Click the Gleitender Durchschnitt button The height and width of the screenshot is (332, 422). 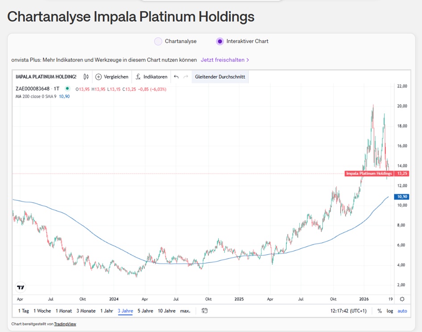[220, 77]
